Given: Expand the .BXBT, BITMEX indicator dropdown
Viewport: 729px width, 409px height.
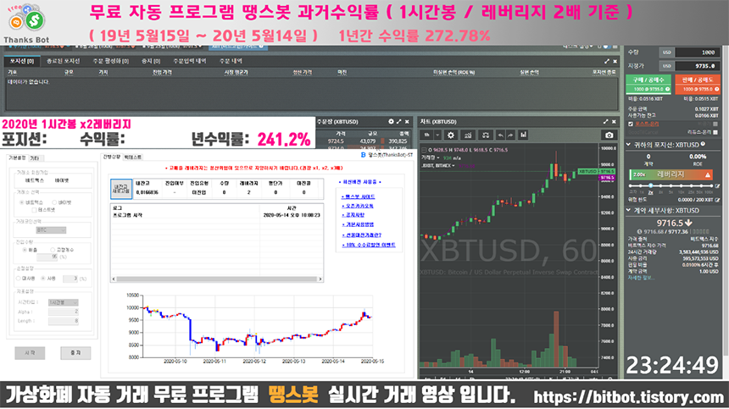Looking at the screenshot, I should pos(454,165).
